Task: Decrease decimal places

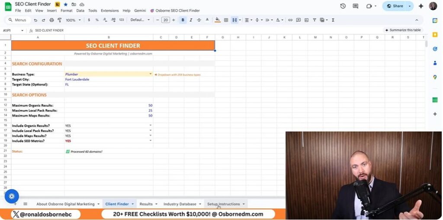Action: pyautogui.click(x=105, y=20)
